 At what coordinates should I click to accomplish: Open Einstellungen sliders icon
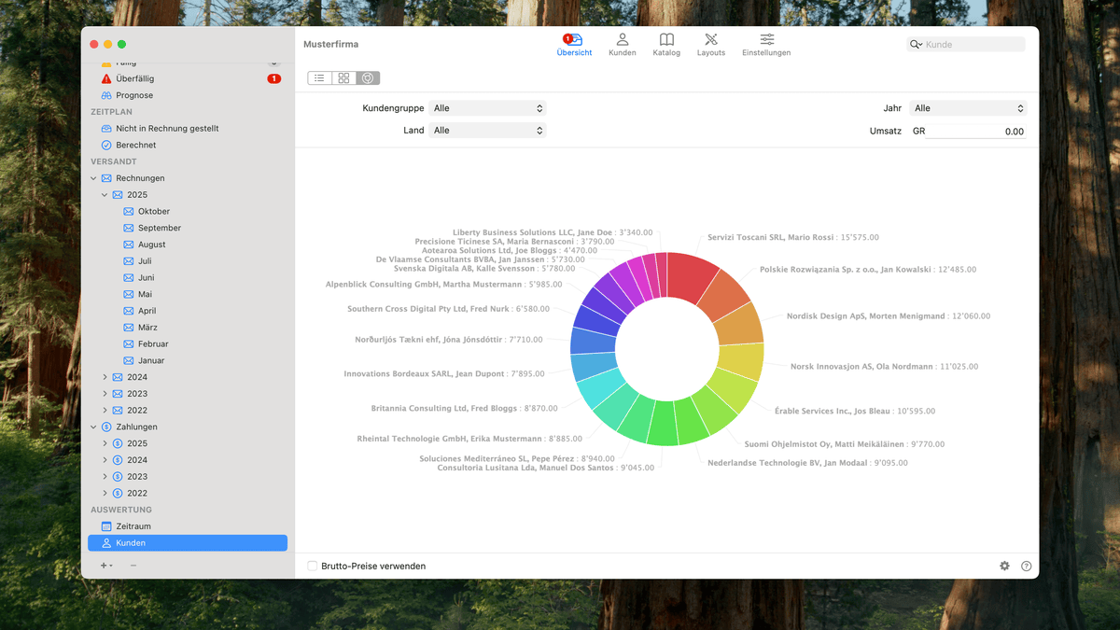coord(766,44)
